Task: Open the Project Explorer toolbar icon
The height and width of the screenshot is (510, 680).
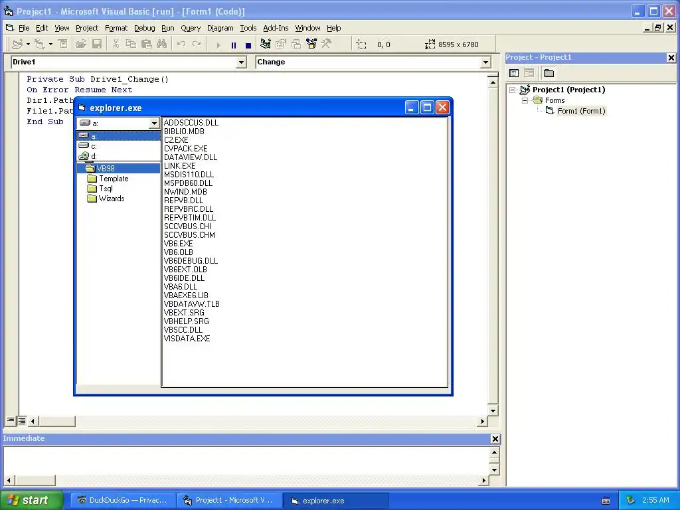Action: pyautogui.click(x=266, y=44)
